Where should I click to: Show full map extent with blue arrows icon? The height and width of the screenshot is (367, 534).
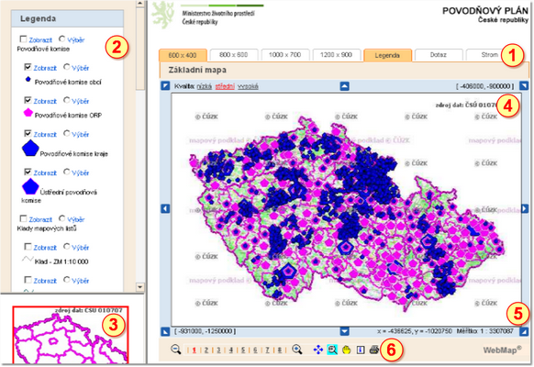(x=318, y=350)
